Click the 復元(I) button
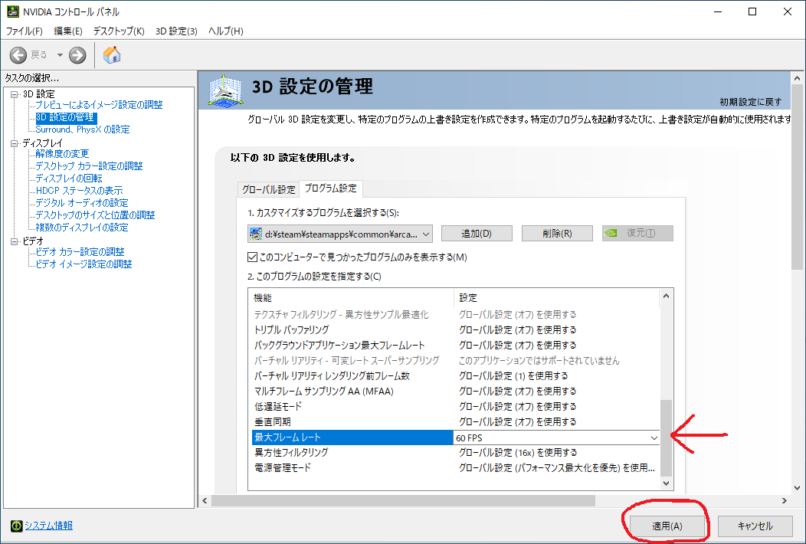 pyautogui.click(x=638, y=234)
